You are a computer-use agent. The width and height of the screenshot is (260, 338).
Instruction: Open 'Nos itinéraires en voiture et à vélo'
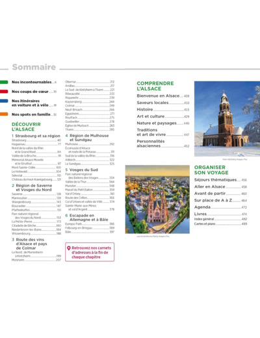(34, 103)
